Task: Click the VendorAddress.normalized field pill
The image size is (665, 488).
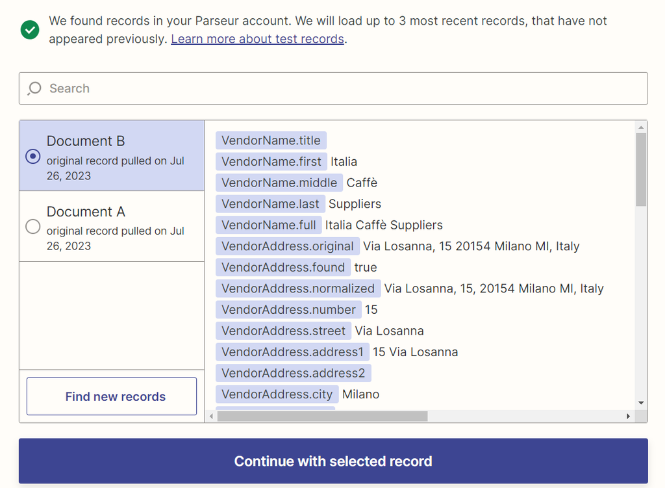Action: [298, 288]
